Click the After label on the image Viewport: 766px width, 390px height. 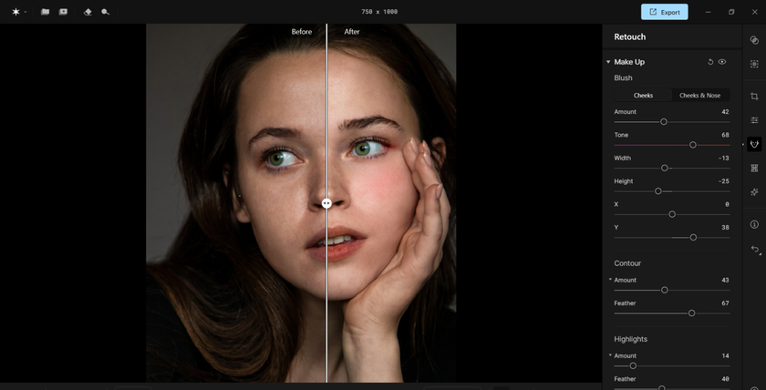click(x=352, y=32)
